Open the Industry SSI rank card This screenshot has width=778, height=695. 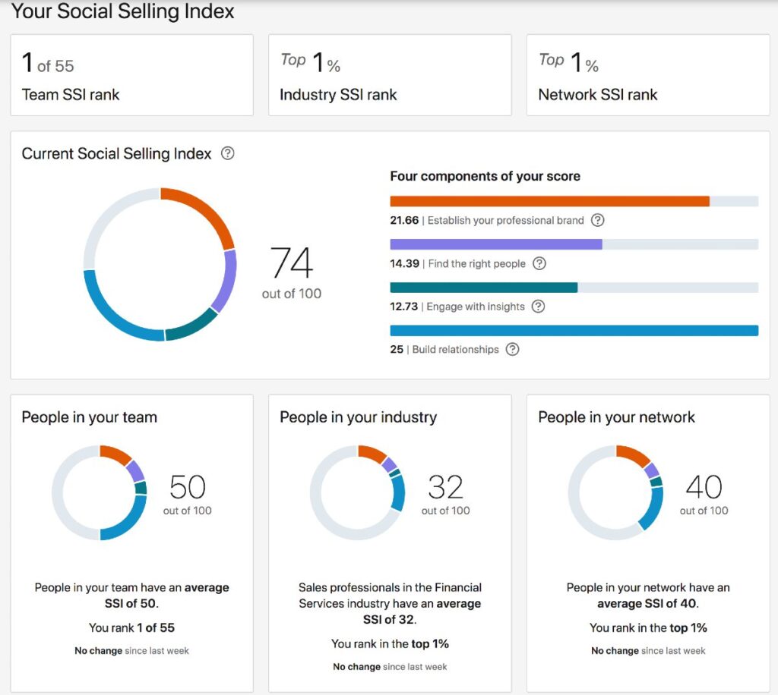[x=389, y=74]
